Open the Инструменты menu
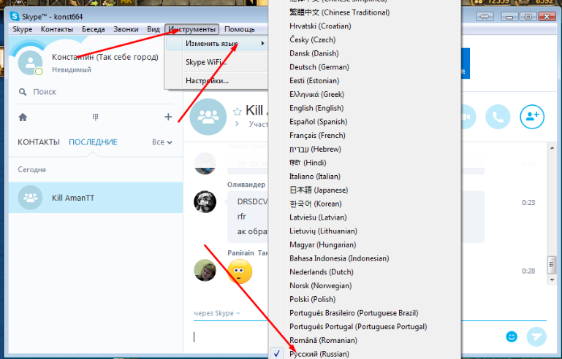The image size is (562, 359). 191,29
